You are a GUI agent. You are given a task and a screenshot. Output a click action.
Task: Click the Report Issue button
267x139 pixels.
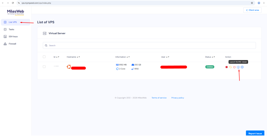(x=255, y=133)
